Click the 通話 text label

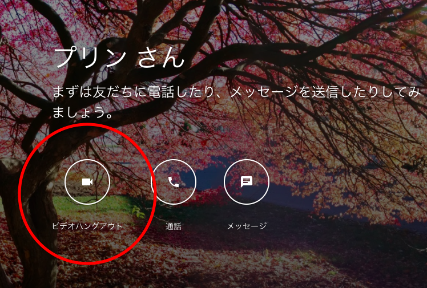coord(173,226)
